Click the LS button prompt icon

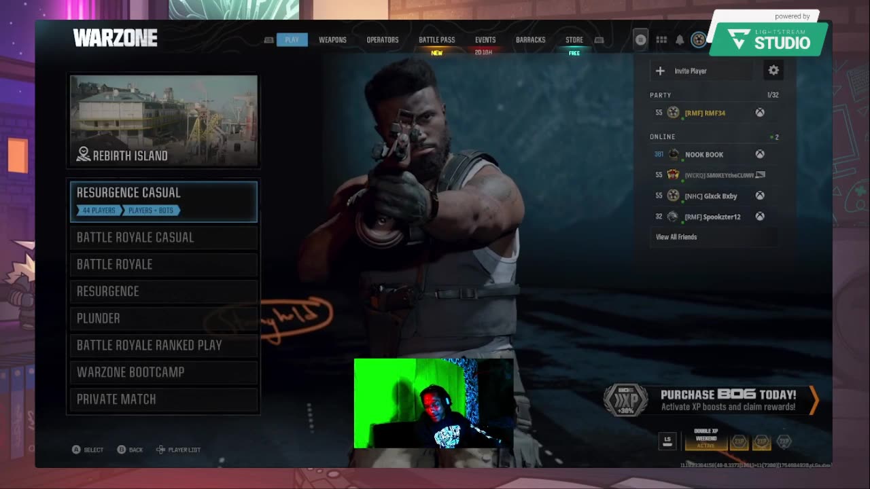pyautogui.click(x=667, y=441)
